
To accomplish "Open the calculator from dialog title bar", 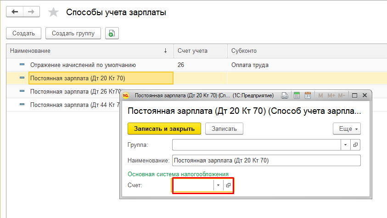I will (297, 95).
